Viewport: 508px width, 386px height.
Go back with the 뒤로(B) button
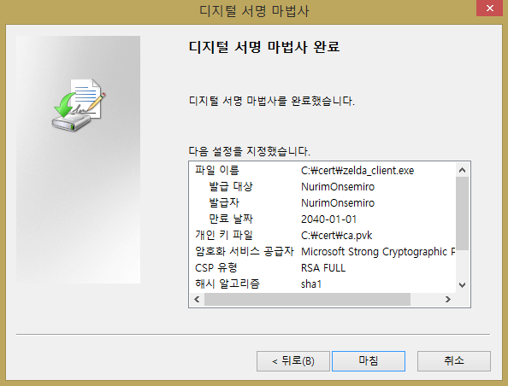tap(292, 360)
